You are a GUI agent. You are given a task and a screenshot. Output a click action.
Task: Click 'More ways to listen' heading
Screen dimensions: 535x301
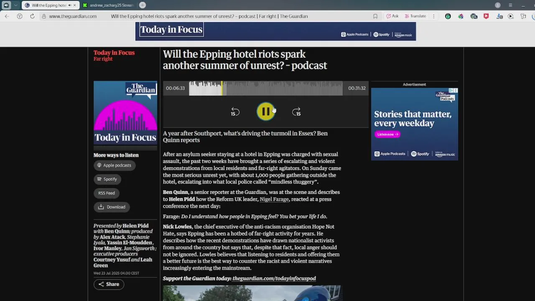click(116, 155)
